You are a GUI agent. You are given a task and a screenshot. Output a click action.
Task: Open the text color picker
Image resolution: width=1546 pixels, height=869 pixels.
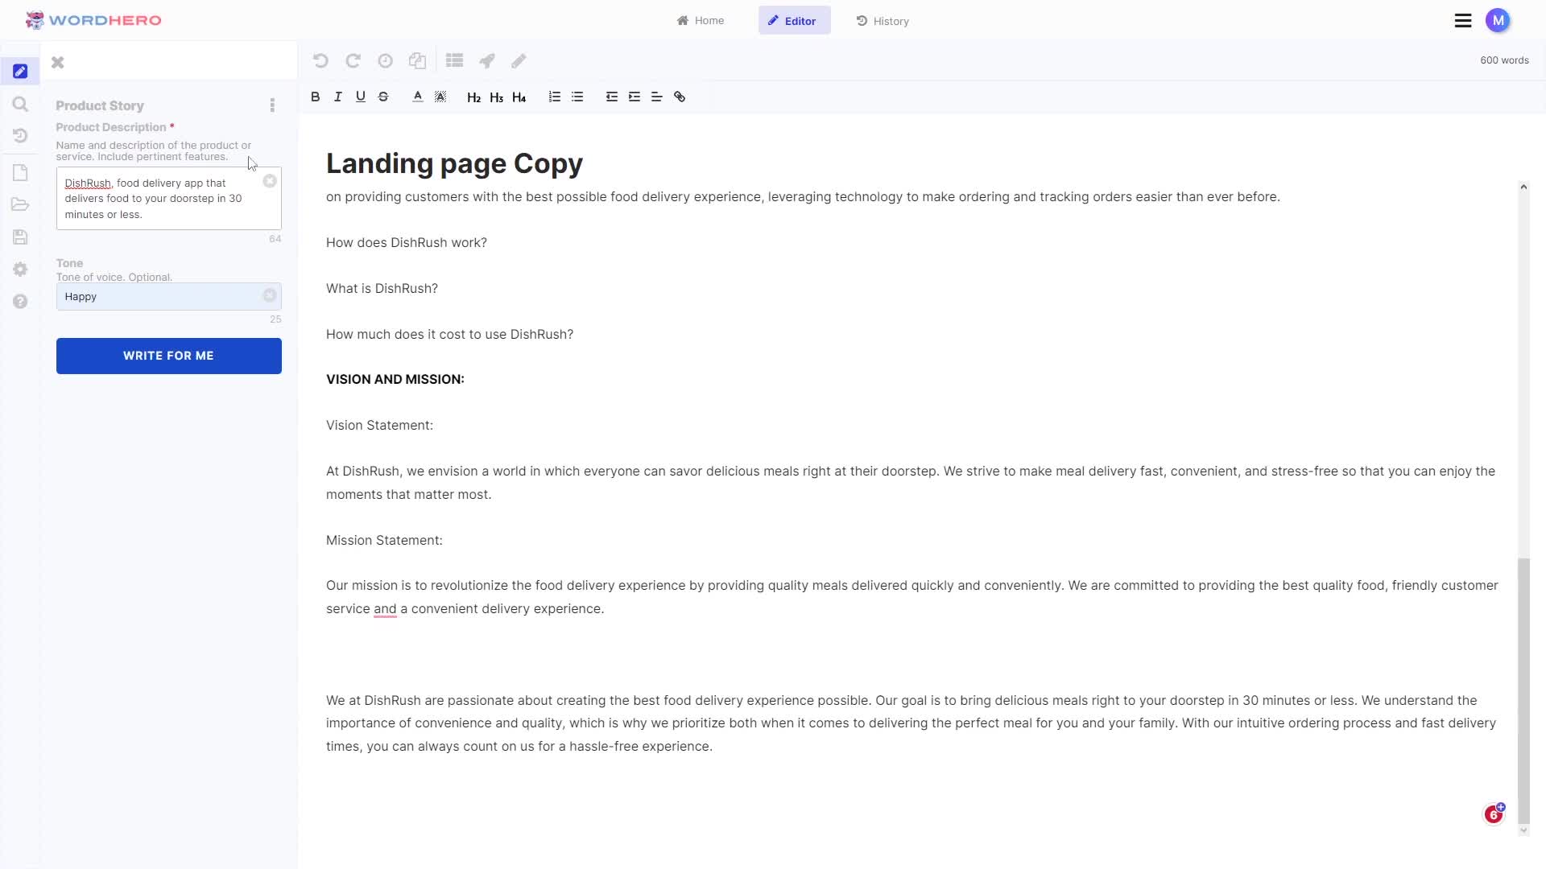click(x=418, y=97)
